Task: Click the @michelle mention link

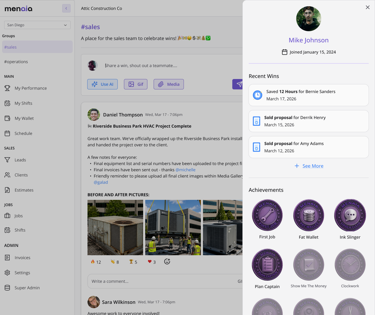Action: pyautogui.click(x=185, y=170)
